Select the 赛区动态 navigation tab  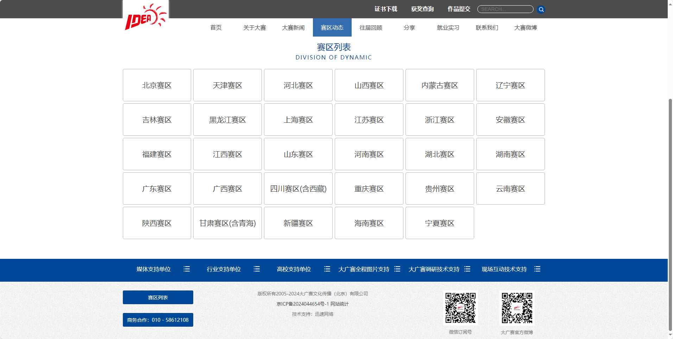pyautogui.click(x=332, y=27)
